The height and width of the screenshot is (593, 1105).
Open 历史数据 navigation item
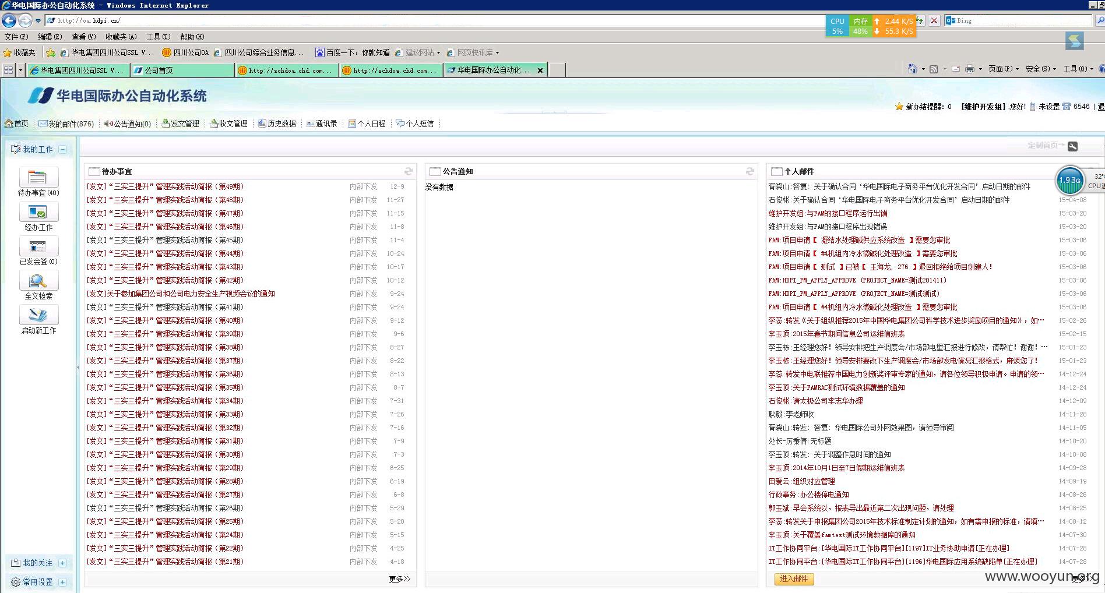pos(277,123)
